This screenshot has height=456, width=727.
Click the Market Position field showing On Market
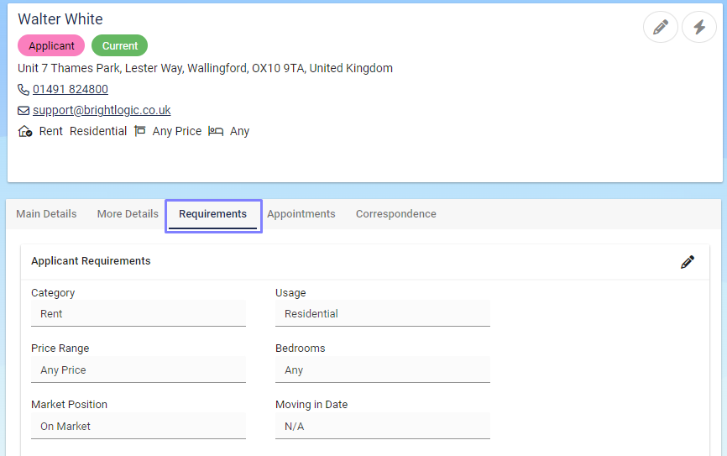coord(139,426)
